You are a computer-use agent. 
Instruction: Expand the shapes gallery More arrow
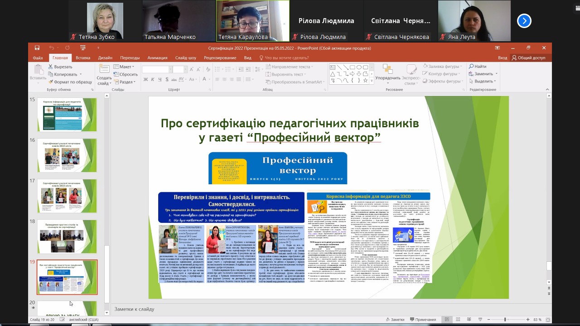pos(372,80)
